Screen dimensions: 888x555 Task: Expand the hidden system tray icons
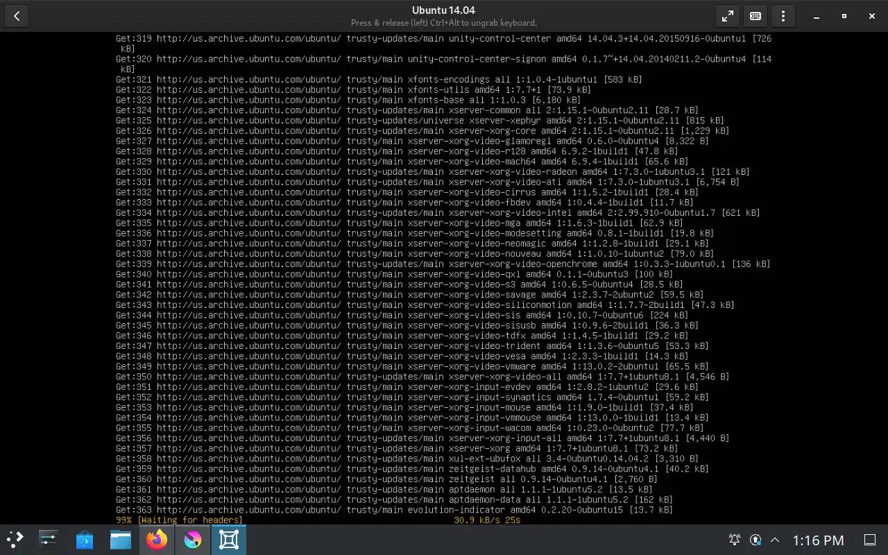tap(775, 540)
